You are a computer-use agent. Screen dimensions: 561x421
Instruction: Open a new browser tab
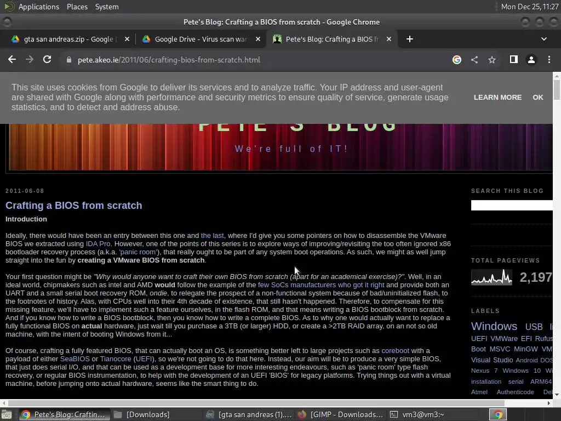410,39
